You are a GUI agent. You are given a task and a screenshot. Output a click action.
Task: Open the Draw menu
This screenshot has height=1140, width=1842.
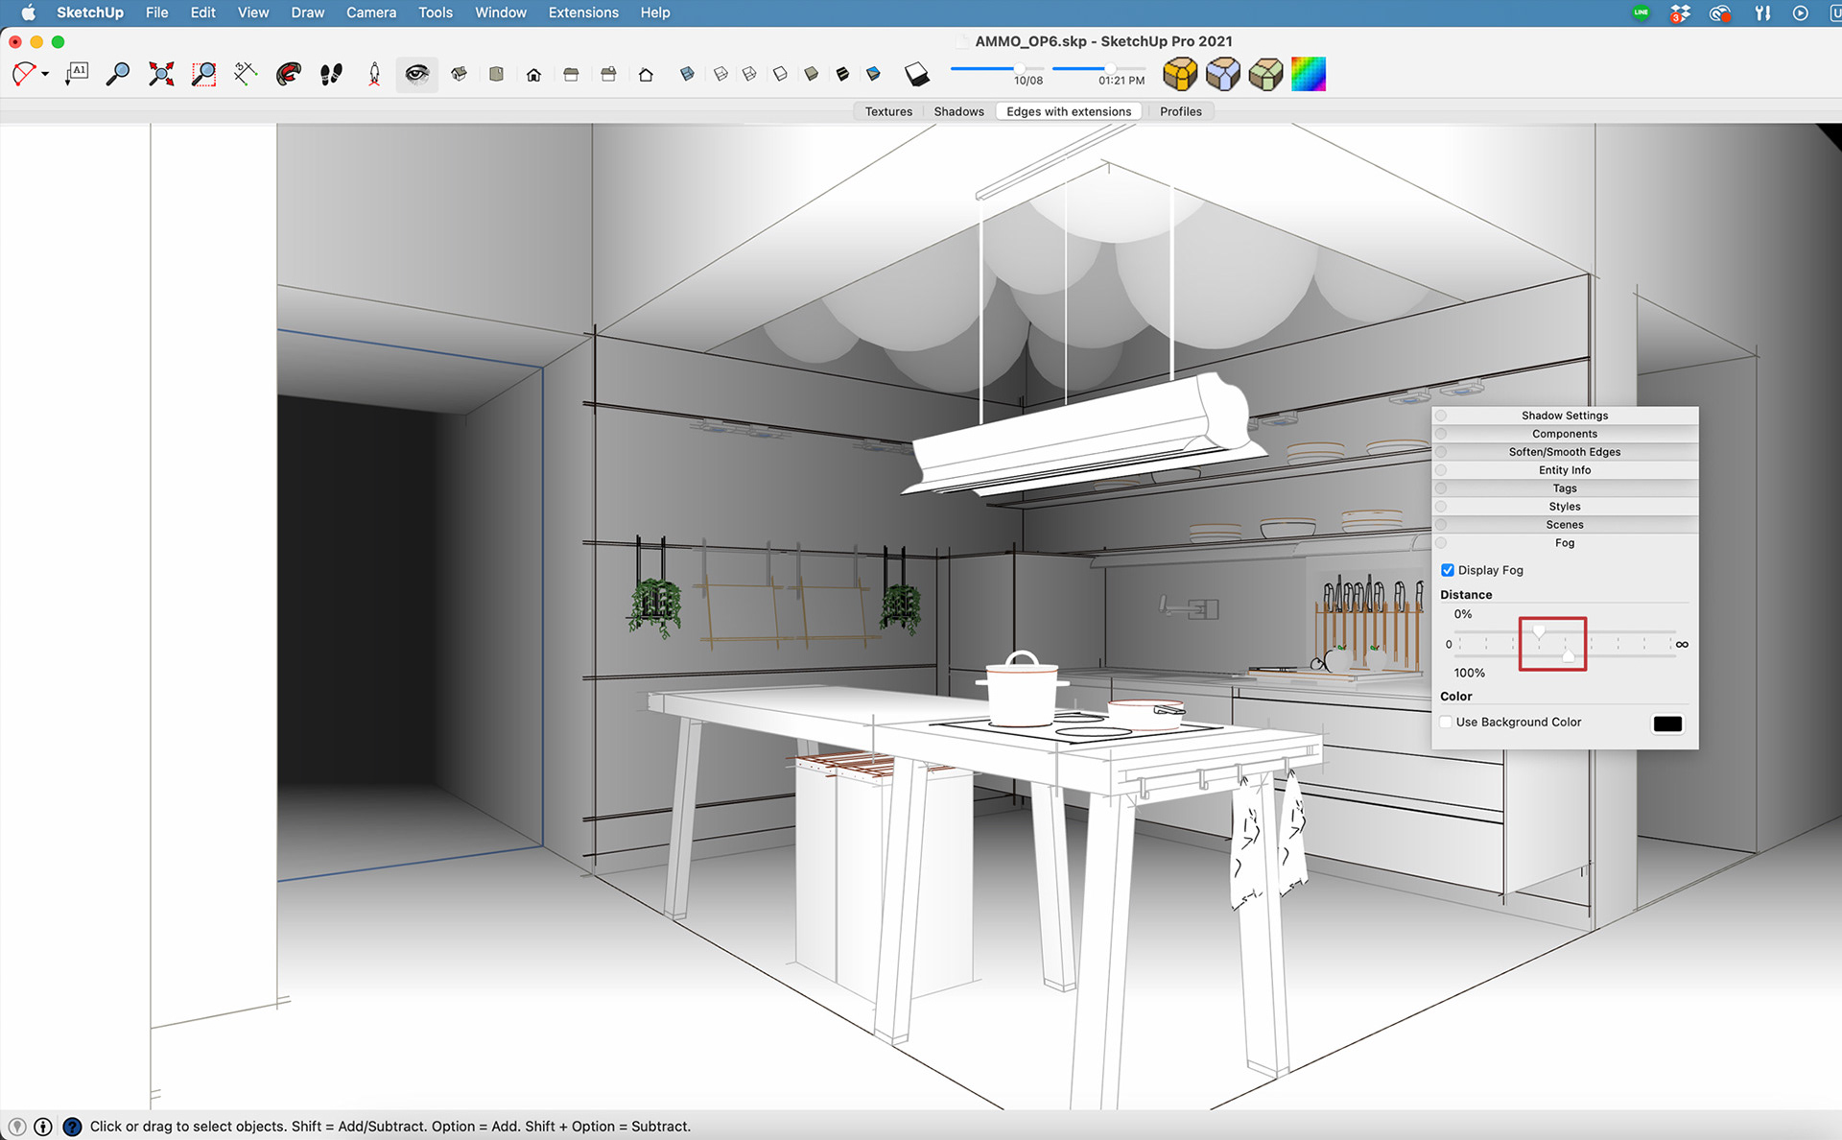click(308, 12)
